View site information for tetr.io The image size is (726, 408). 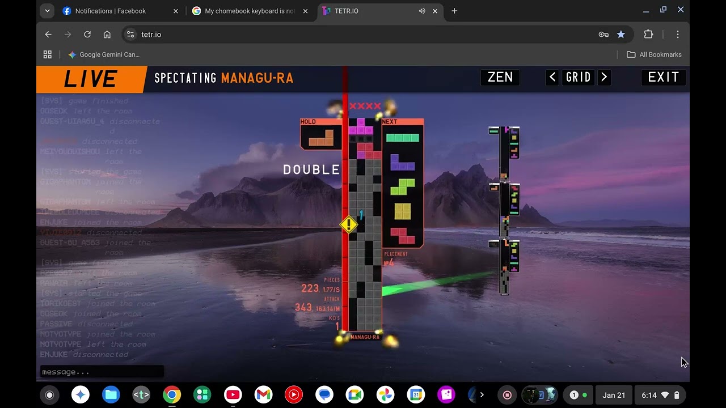click(x=130, y=35)
